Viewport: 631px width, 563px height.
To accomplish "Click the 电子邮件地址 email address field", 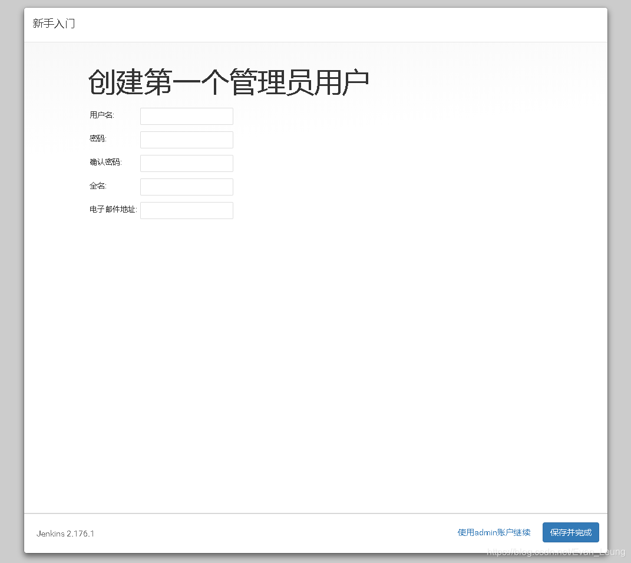I will (186, 210).
